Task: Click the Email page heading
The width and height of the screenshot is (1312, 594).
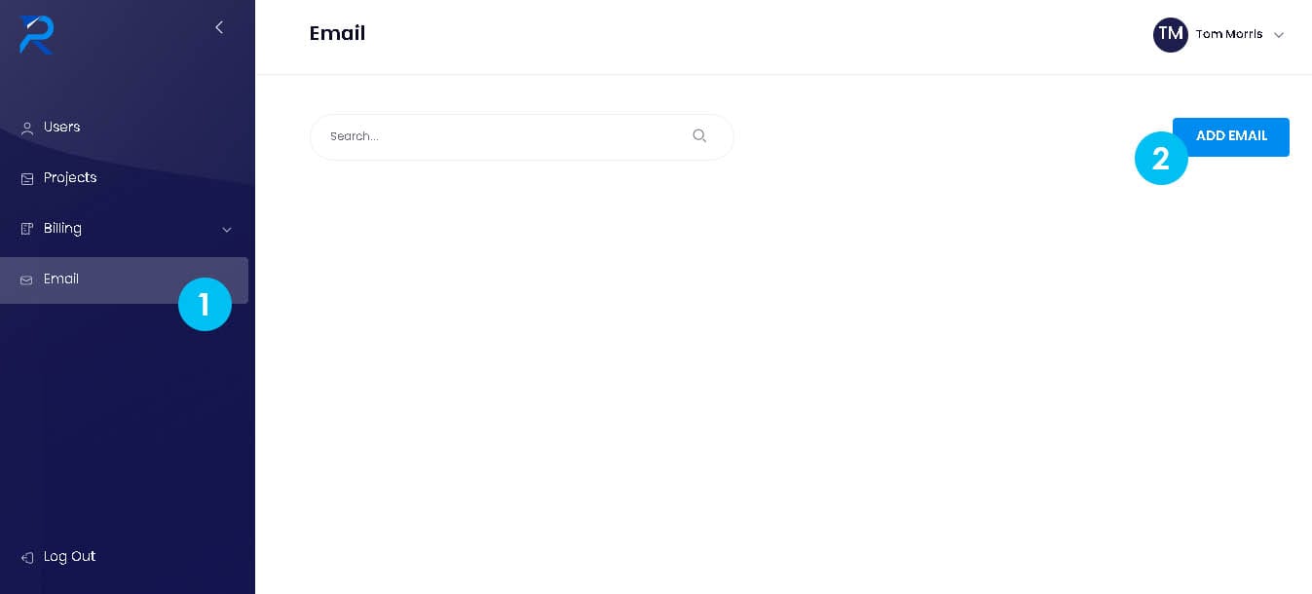Action: click(x=337, y=33)
